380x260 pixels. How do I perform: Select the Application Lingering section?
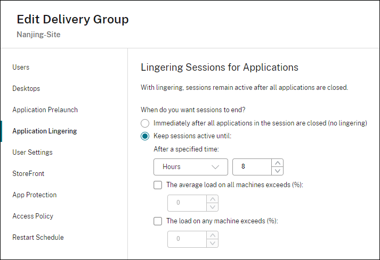(44, 131)
